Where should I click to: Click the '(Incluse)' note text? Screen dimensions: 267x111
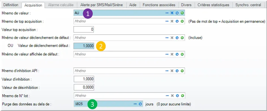195,38
